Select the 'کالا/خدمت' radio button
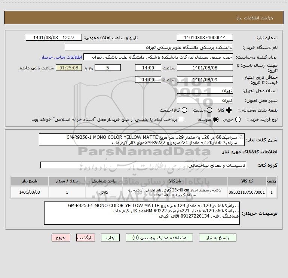288x278 pixels. click(x=184, y=110)
